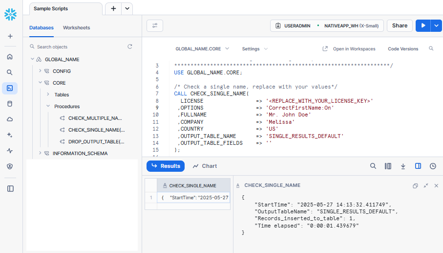Open the Admin shield icon
This screenshot has width=443, height=253.
point(10,166)
